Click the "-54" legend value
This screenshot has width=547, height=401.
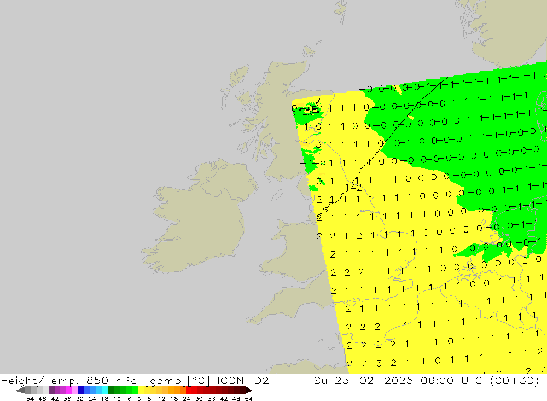28,399
